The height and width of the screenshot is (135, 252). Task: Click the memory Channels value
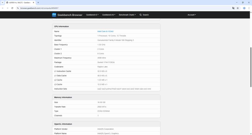click(x=98, y=116)
